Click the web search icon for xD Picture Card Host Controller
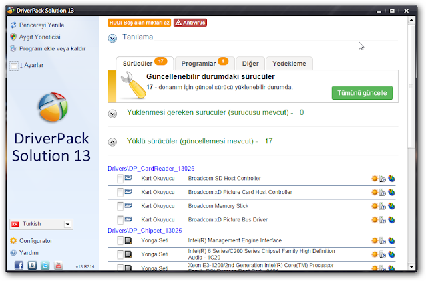 tap(391, 192)
